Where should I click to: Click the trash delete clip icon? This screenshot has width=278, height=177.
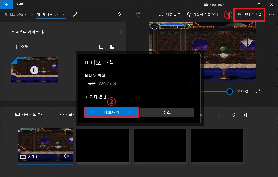point(245,115)
